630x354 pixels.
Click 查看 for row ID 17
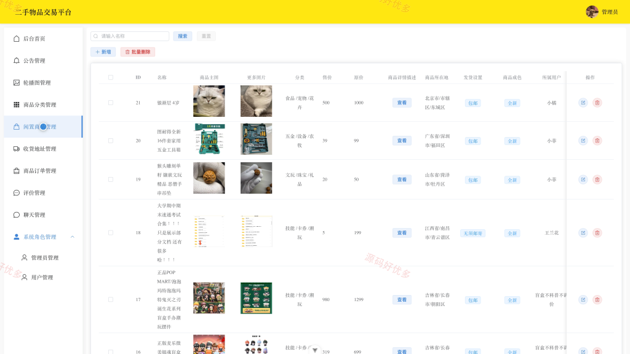point(402,299)
